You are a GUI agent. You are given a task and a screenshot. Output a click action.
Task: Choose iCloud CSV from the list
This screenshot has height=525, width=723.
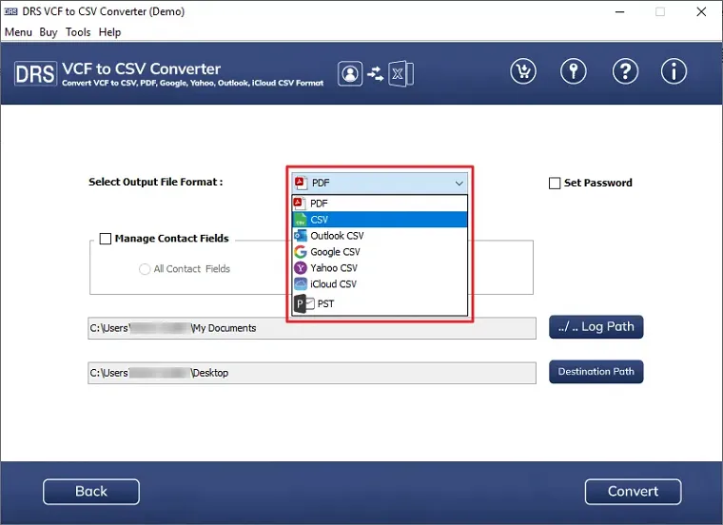(380, 284)
